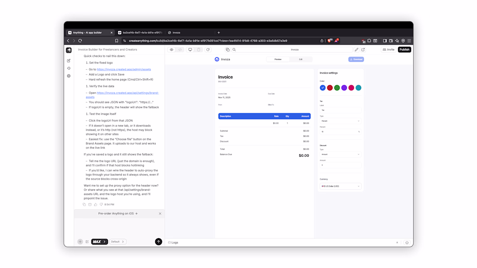
Task: Click the power icon in the logs bar
Action: click(407, 242)
